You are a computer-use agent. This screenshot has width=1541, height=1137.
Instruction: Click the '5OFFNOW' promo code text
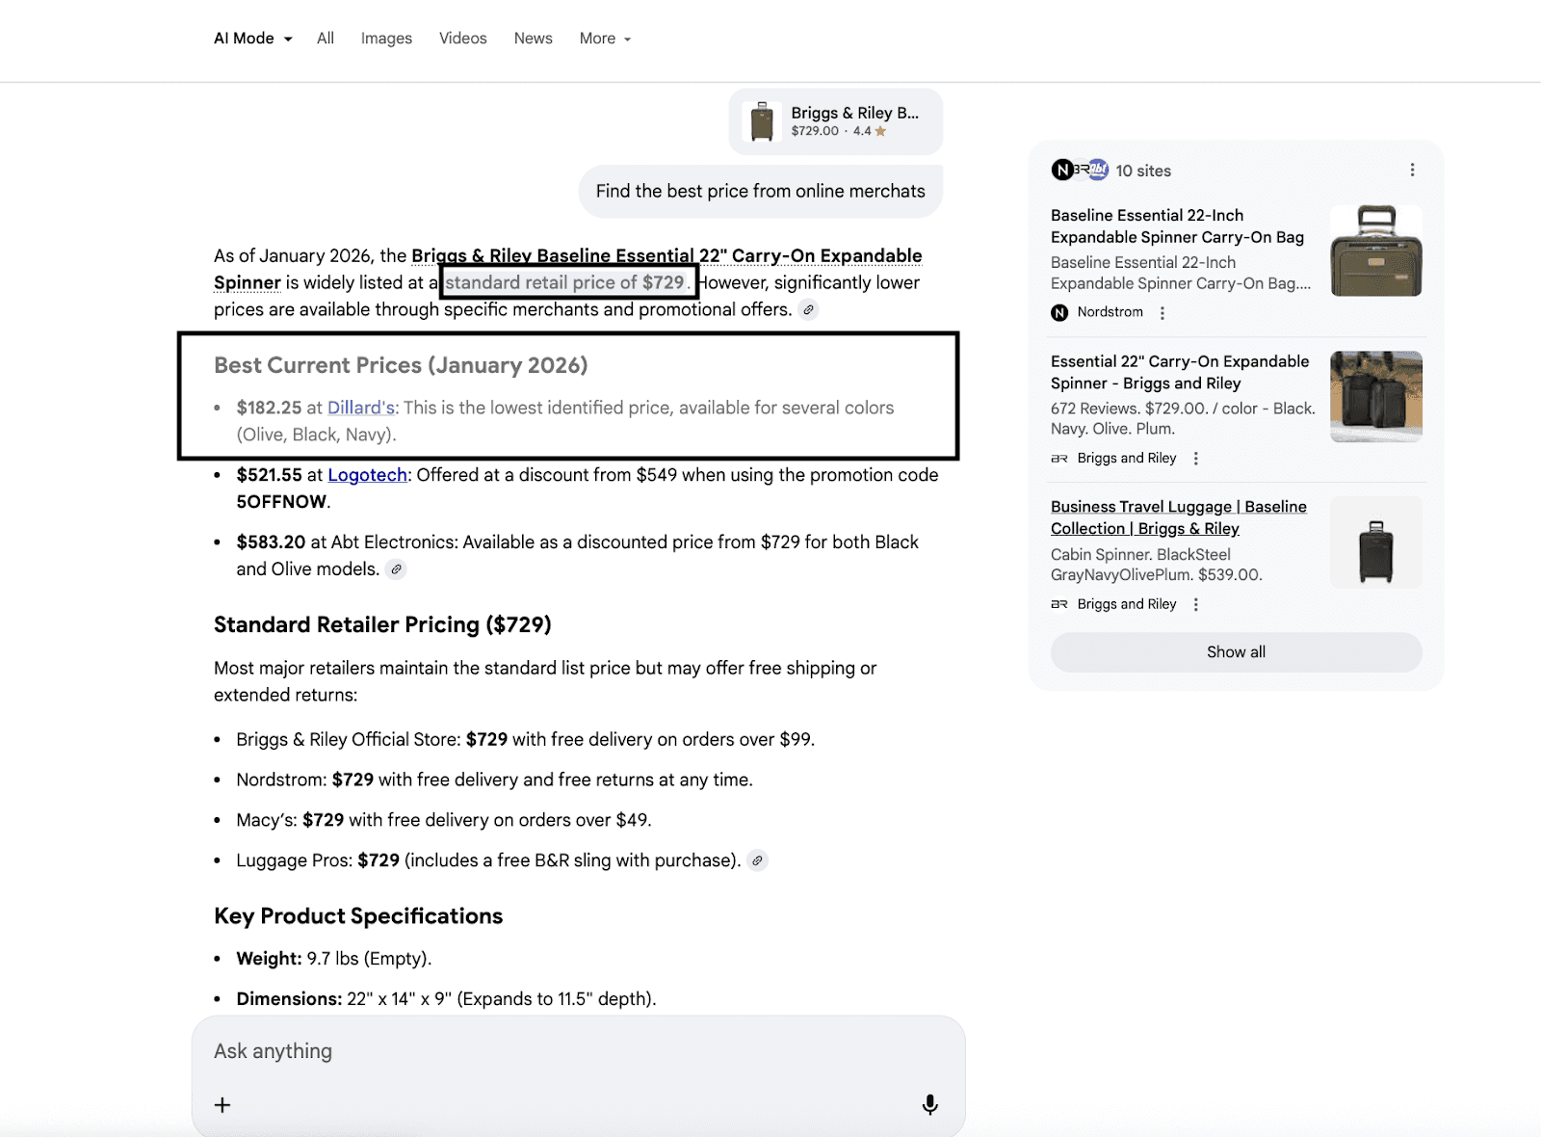(281, 502)
